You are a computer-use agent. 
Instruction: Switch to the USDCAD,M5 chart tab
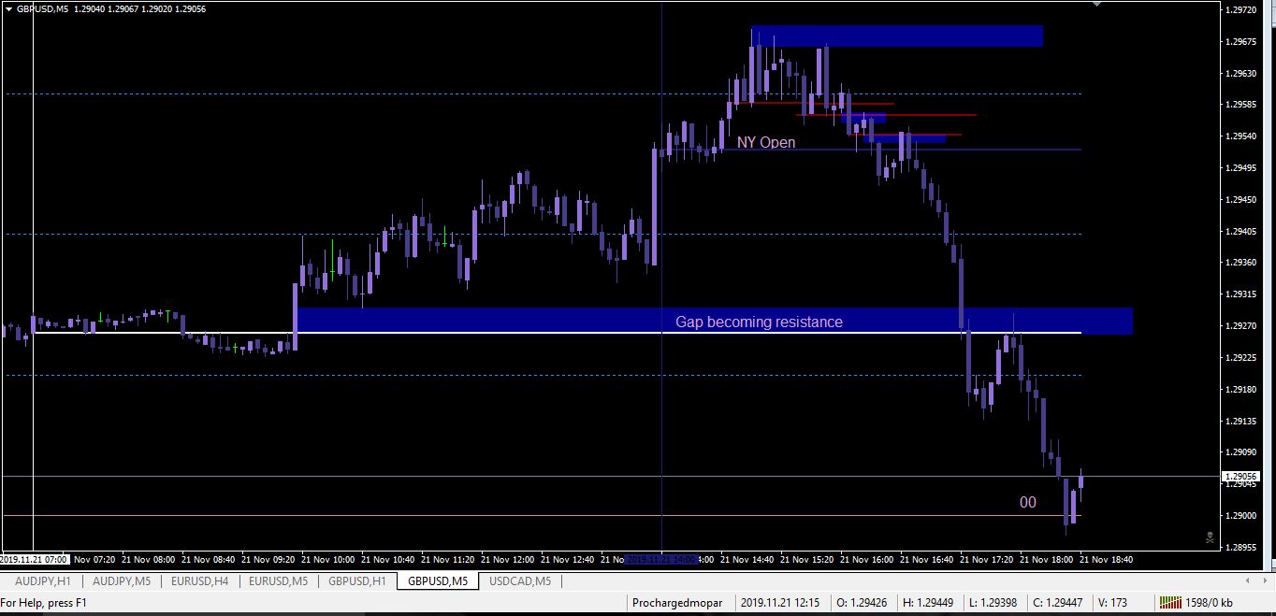[520, 581]
